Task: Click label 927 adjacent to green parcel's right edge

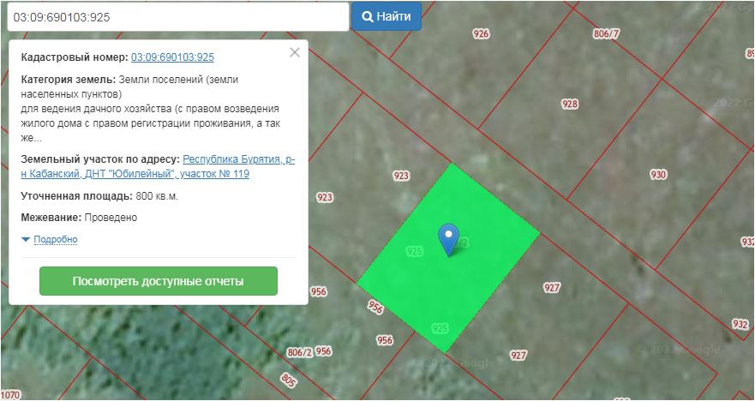Action: (552, 288)
